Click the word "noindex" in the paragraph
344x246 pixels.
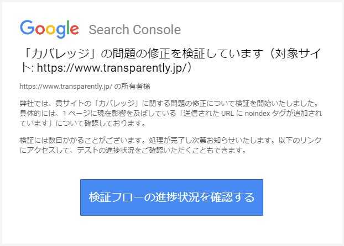click(257, 114)
